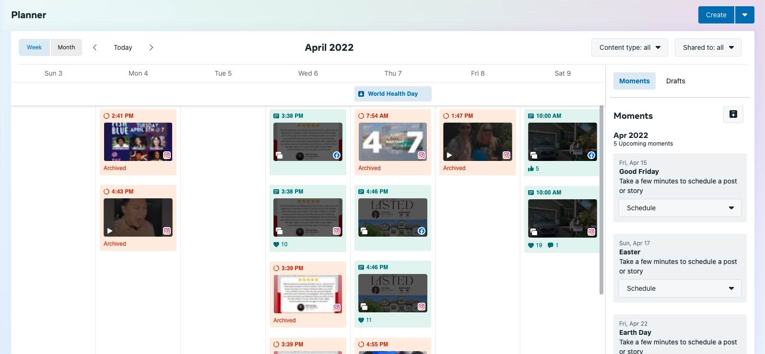This screenshot has height=354, width=765.
Task: Jump to Today in the calendar
Action: click(123, 47)
